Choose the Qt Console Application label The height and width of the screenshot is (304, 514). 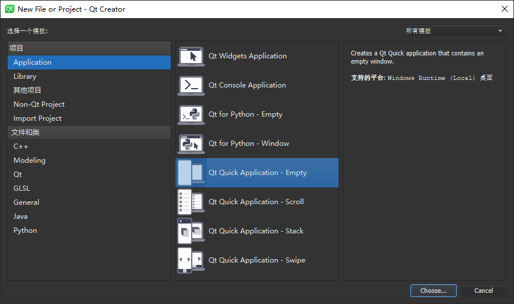point(247,85)
